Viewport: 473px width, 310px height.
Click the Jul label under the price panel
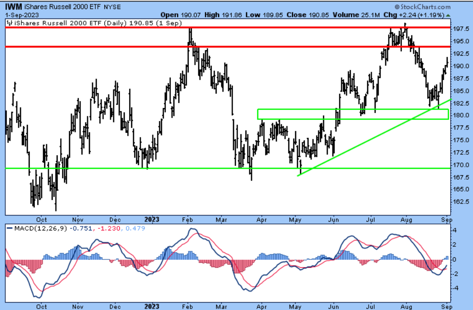click(371, 219)
